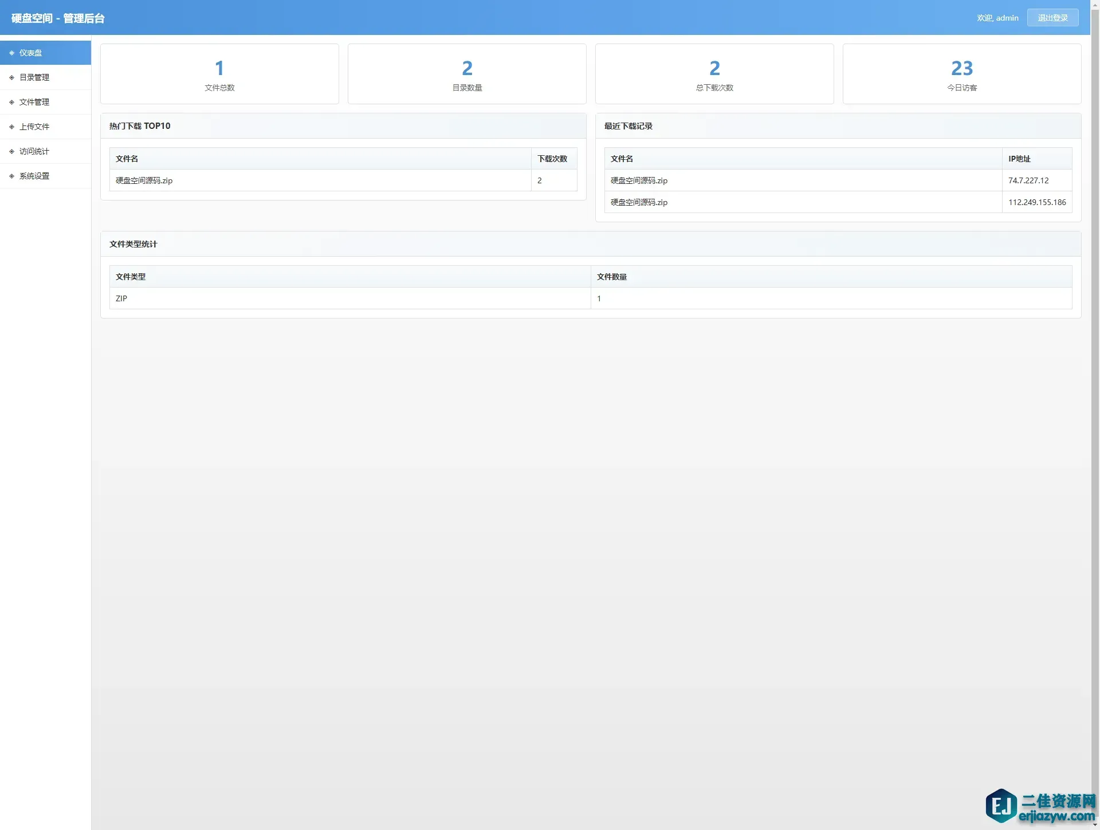Click the diamond icon beside 目录管理
The height and width of the screenshot is (830, 1100).
(11, 77)
